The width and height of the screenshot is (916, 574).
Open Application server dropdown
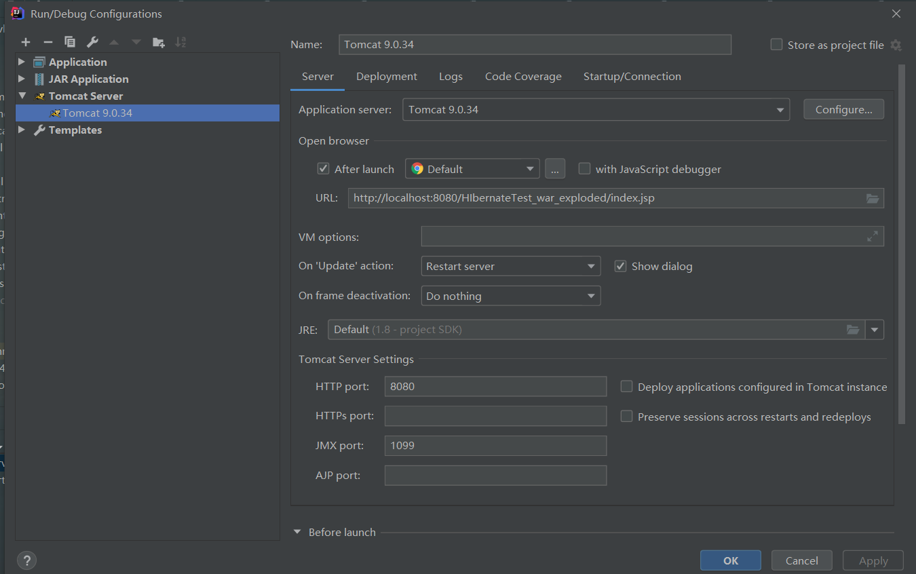[596, 109]
